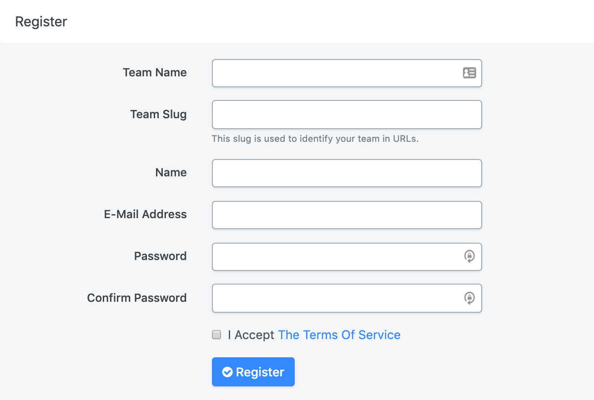The height and width of the screenshot is (400, 594).
Task: Click the E-Mail Address input box
Action: (x=347, y=215)
